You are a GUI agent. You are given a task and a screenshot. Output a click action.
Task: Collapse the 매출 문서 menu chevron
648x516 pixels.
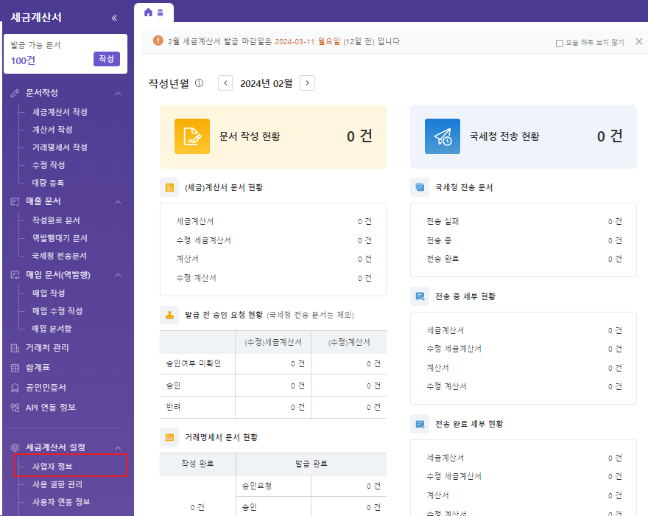(119, 202)
